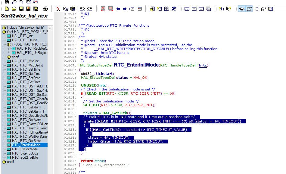Screen dimensions: 286x174
Task: Select HAL_RTC_MspInit in the symbol list
Action: pyautogui.click(x=25, y=61)
